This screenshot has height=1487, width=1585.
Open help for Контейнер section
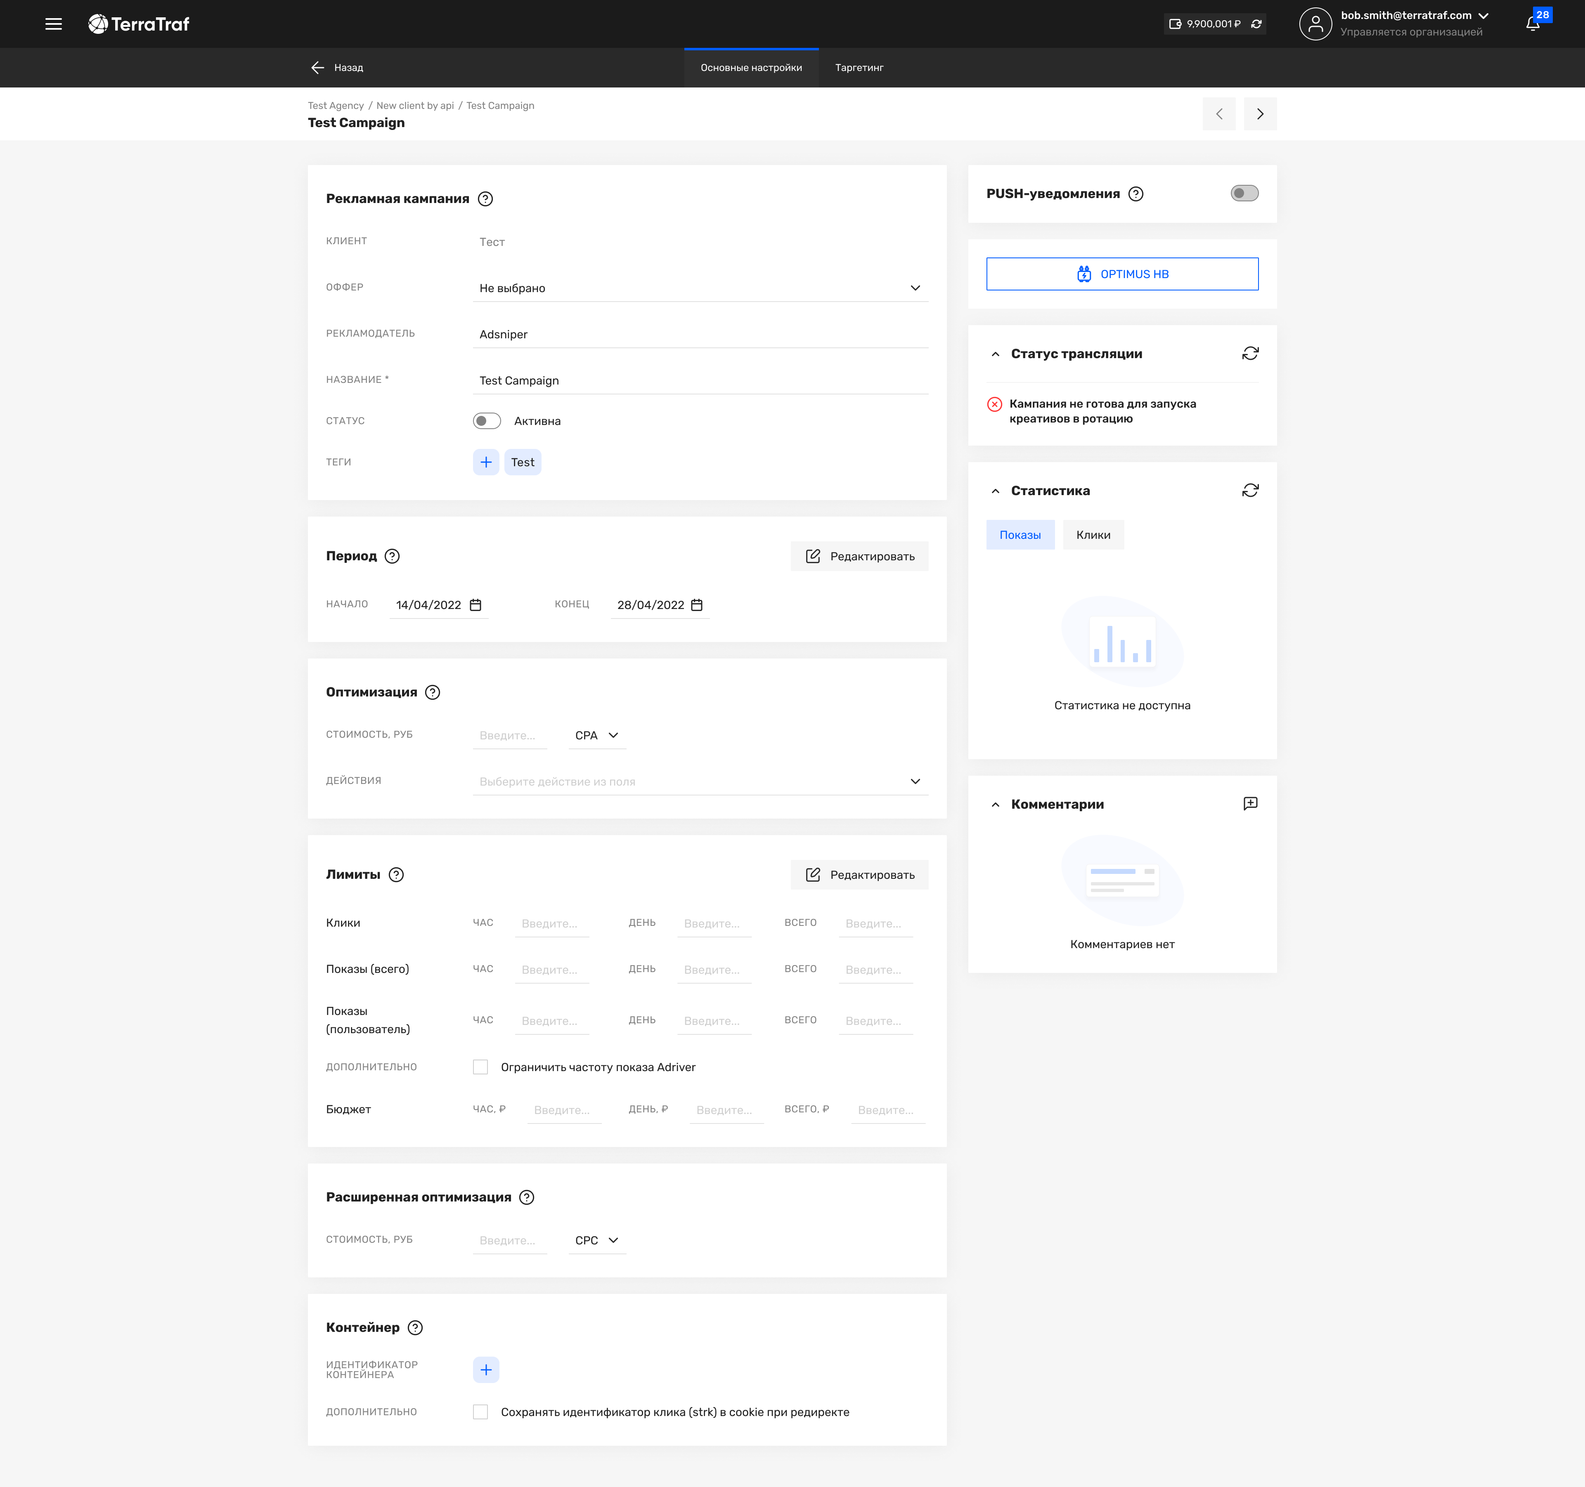click(x=415, y=1328)
